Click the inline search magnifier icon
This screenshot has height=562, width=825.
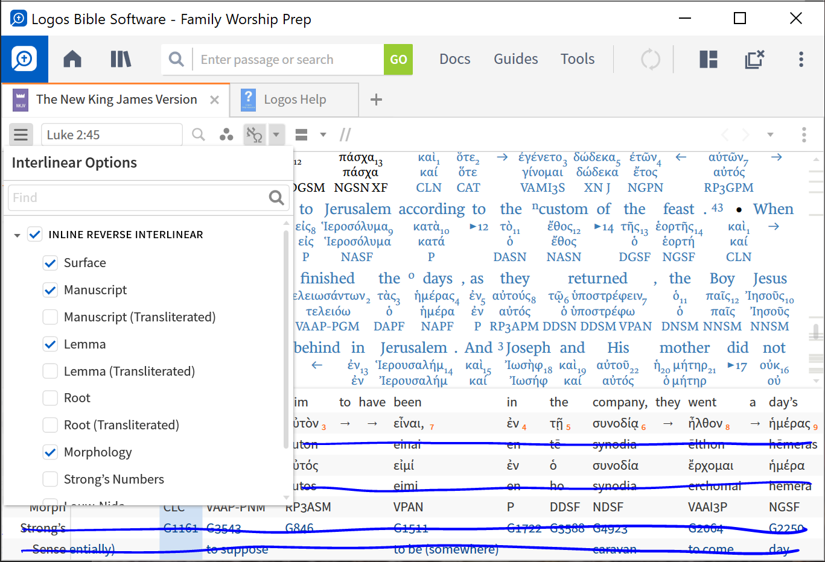pyautogui.click(x=198, y=134)
